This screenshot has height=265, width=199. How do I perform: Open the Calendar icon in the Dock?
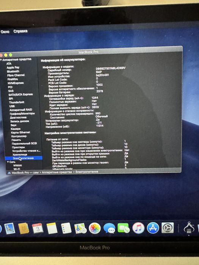point(38,228)
